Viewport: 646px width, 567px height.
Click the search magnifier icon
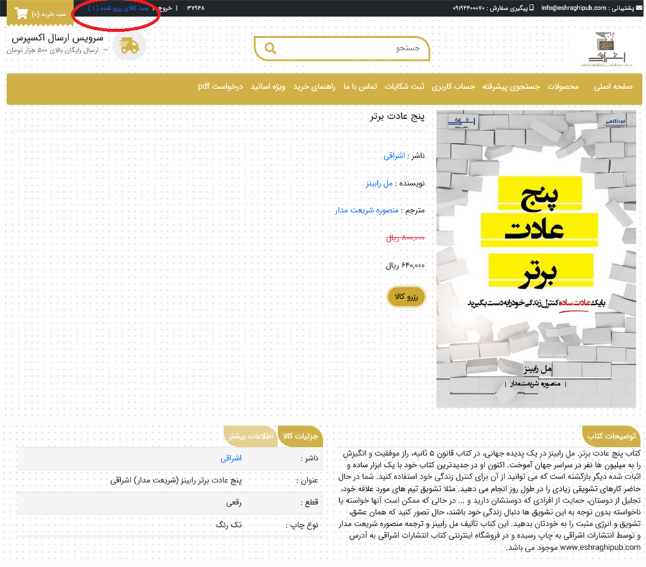coord(270,48)
